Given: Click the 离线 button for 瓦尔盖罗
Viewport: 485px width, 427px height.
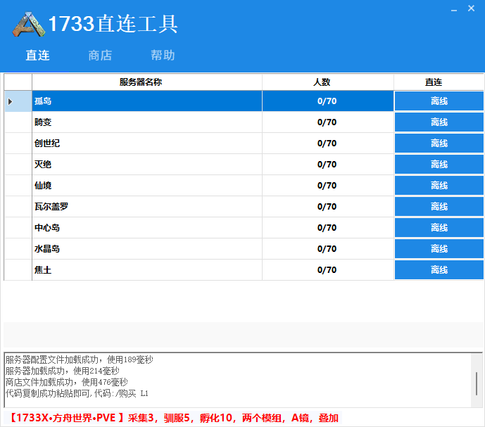Looking at the screenshot, I should pos(439,207).
